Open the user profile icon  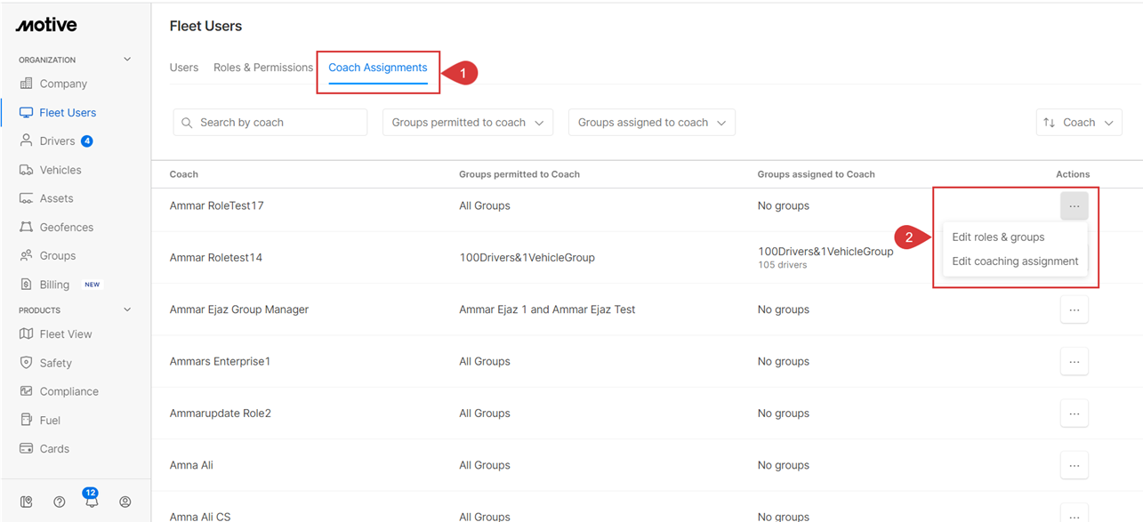click(125, 502)
